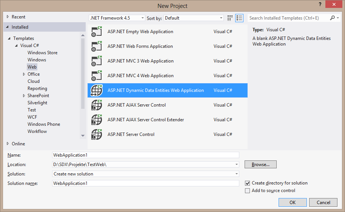Click the search magnifier icon

[333, 18]
